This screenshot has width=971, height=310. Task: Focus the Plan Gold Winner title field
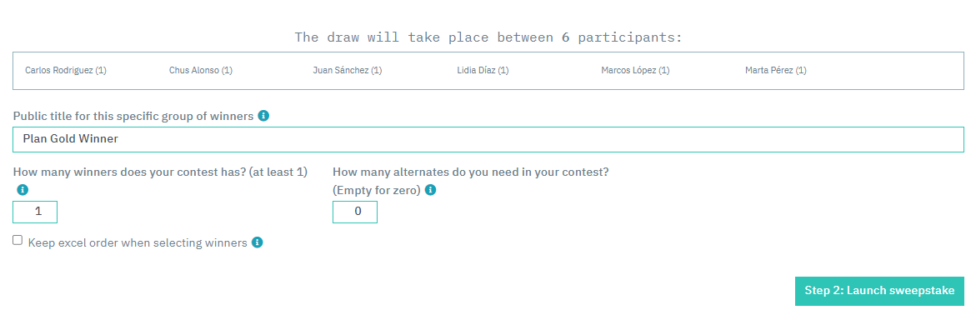488,139
